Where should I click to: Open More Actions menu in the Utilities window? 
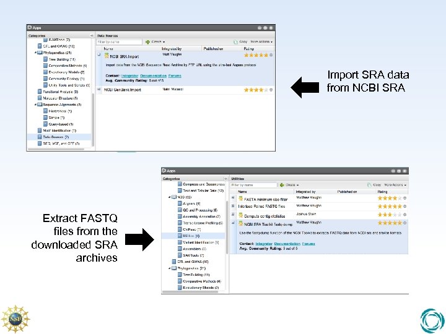coord(395,185)
